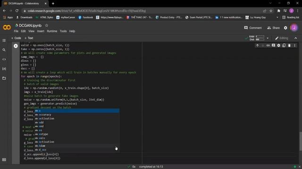The width and height of the screenshot is (302, 169).
Task: Go back in browser history
Action: coord(4,11)
